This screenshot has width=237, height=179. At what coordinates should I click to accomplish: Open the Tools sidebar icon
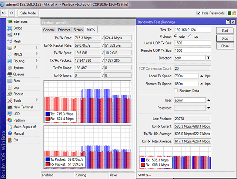tap(10, 101)
